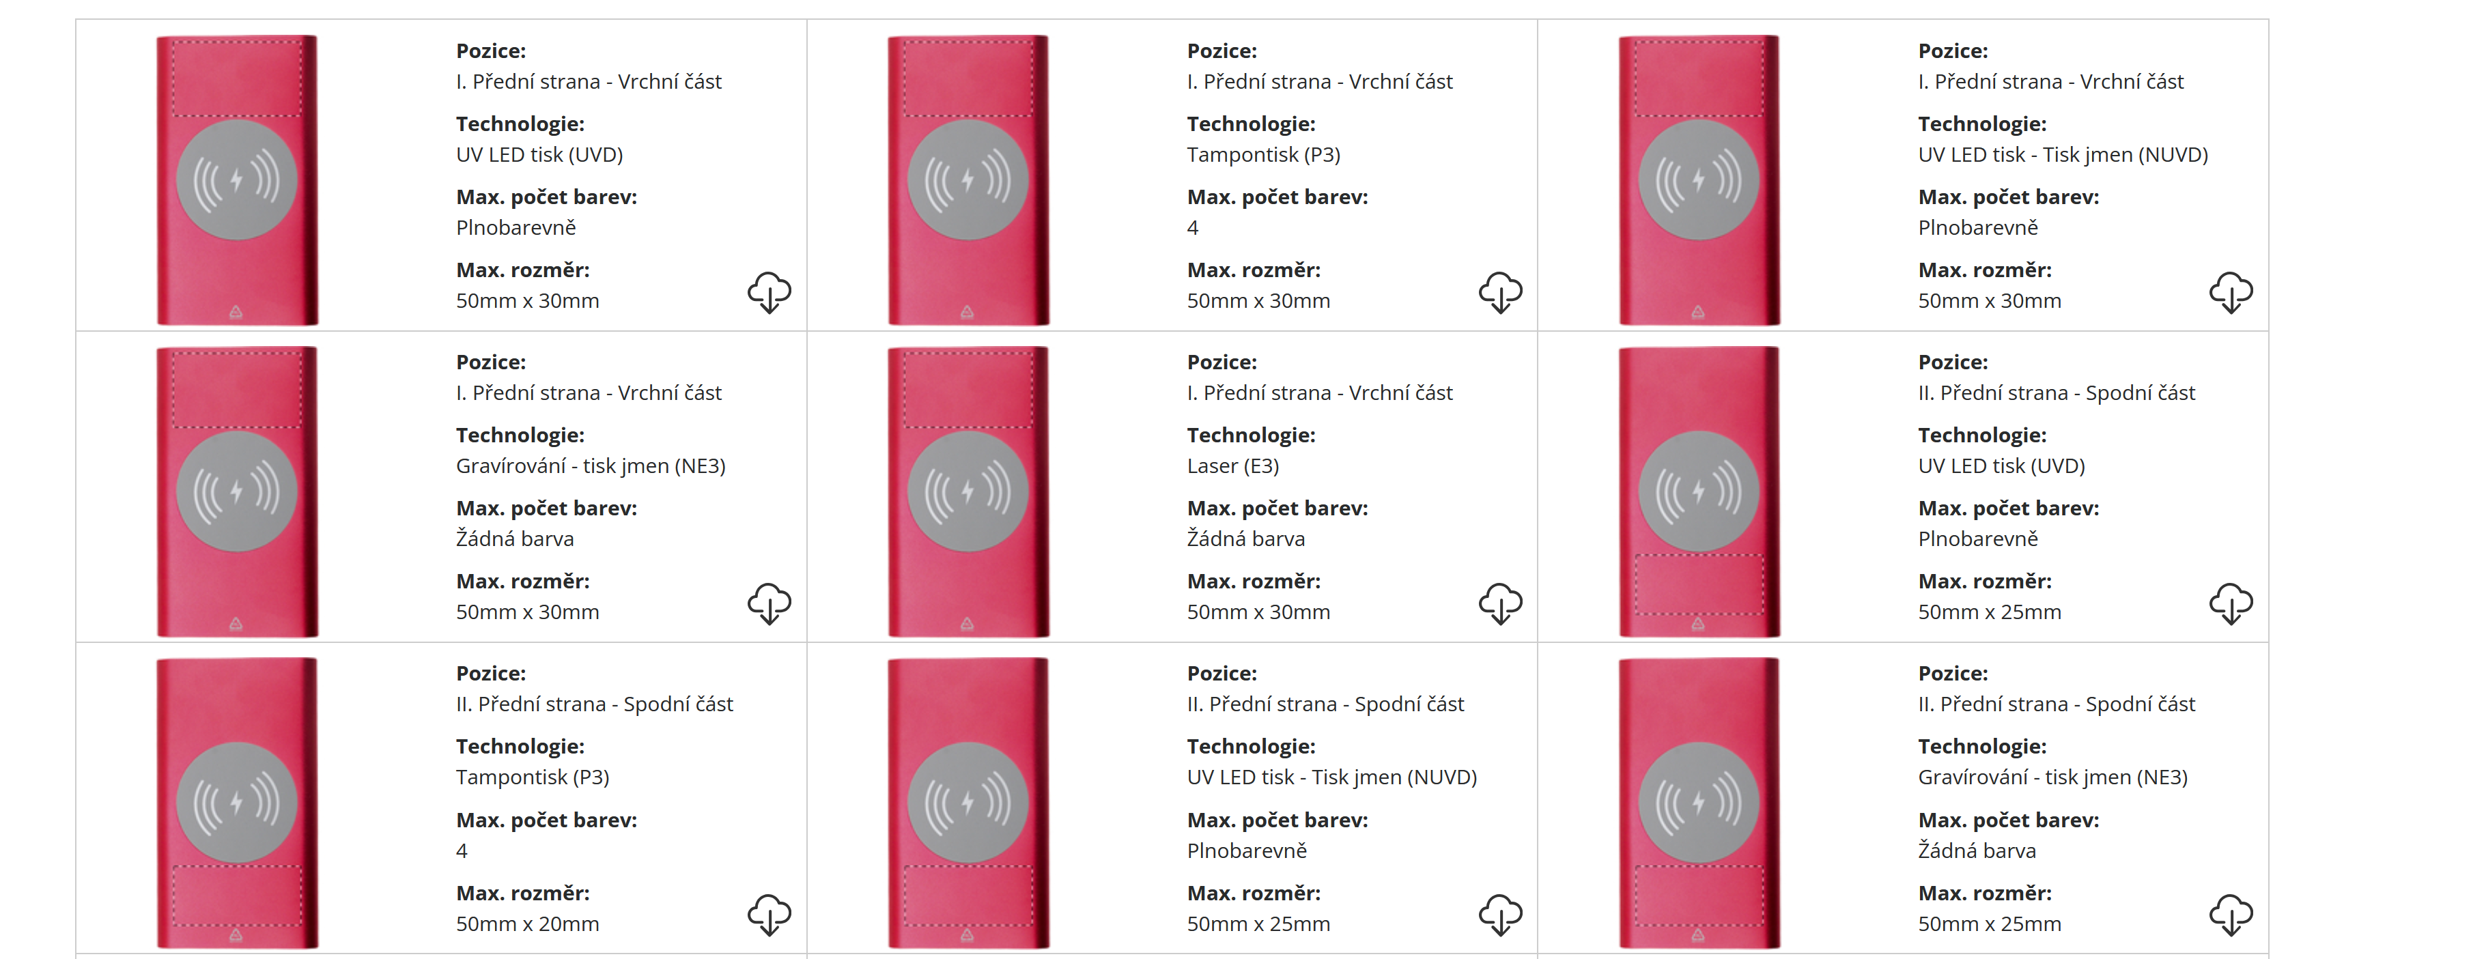2471x959 pixels.
Task: Download top-position Gravírování tisk jmen (NE3) template
Action: [x=769, y=603]
